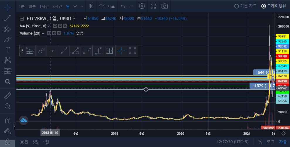Set the 30일 date range
The width and height of the screenshot is (290, 147).
pyautogui.click(x=24, y=142)
